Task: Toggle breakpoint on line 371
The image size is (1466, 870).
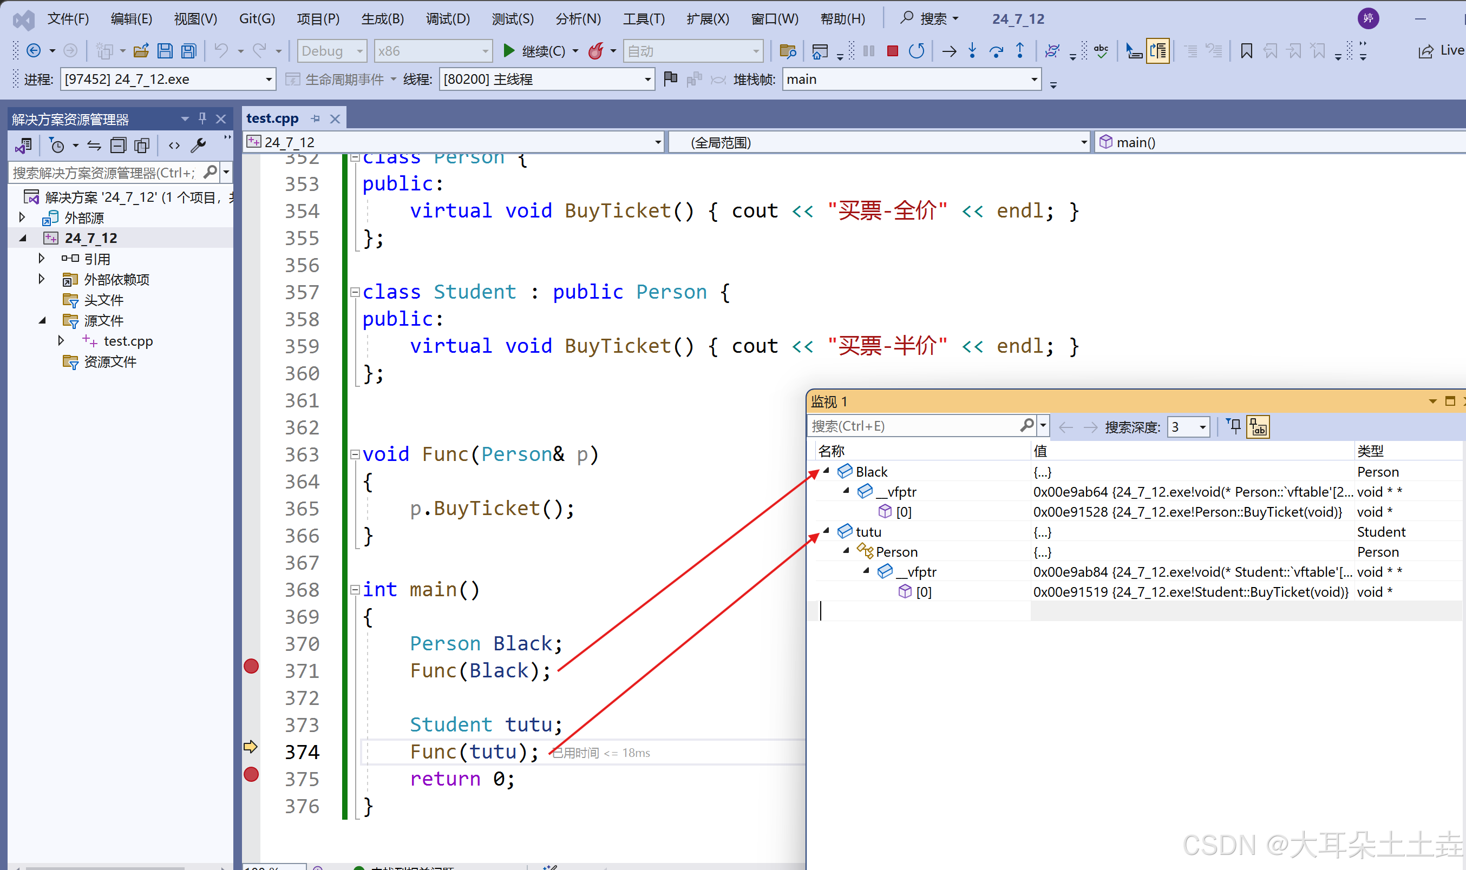Action: pos(251,667)
